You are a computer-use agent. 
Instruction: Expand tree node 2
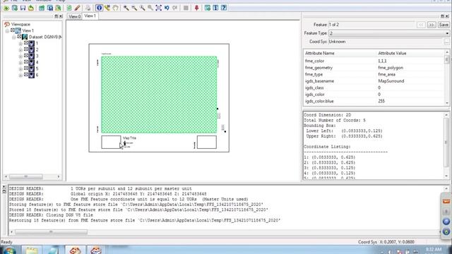[x=20, y=50]
